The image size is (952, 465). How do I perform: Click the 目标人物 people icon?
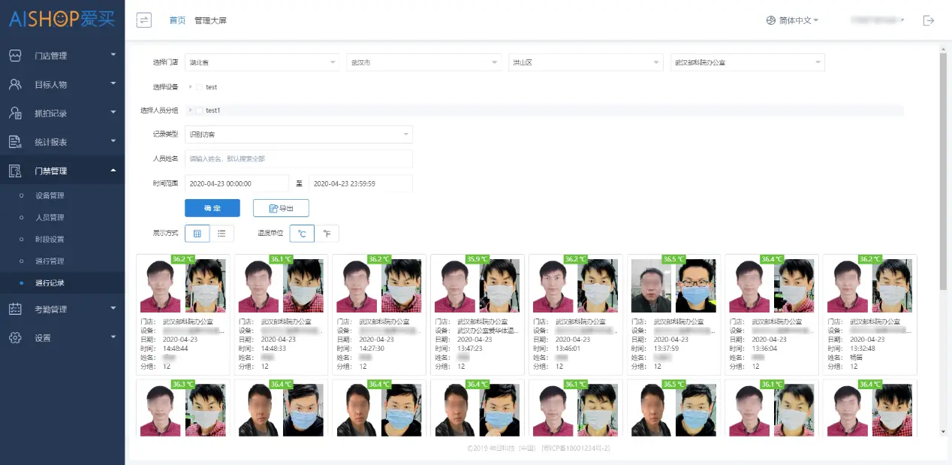15,84
